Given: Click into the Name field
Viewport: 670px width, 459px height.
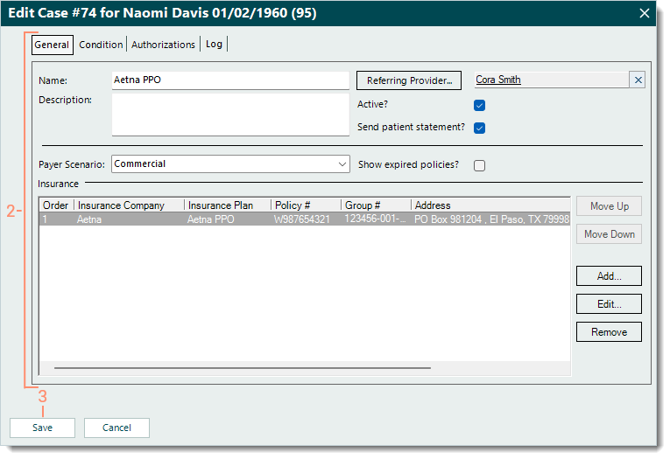Looking at the screenshot, I should [x=230, y=80].
